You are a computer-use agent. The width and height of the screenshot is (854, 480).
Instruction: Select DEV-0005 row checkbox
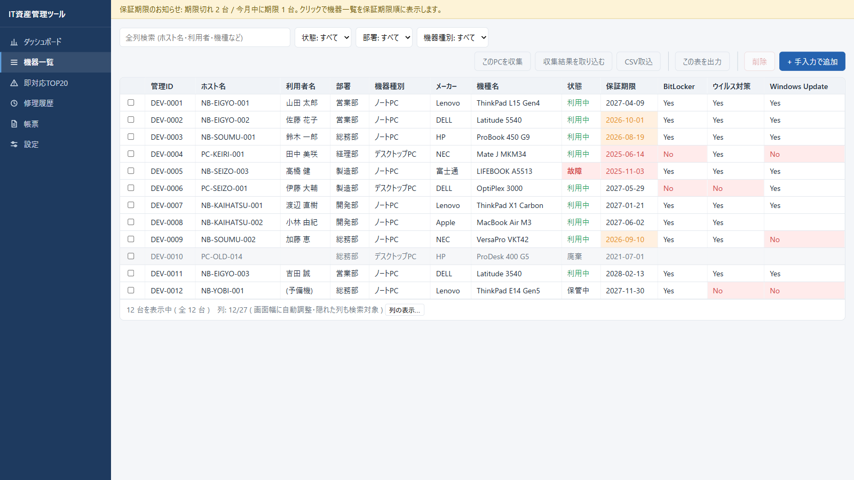[131, 171]
